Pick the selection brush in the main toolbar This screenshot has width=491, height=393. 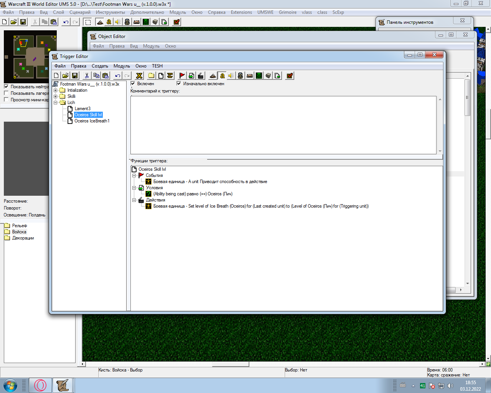[88, 22]
